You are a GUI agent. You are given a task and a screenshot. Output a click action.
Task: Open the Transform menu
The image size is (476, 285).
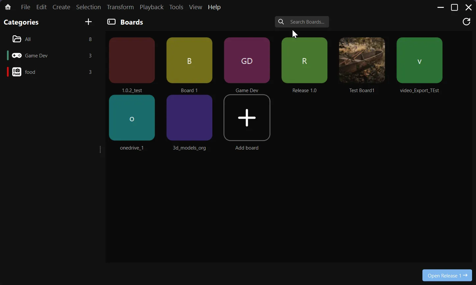tap(120, 7)
